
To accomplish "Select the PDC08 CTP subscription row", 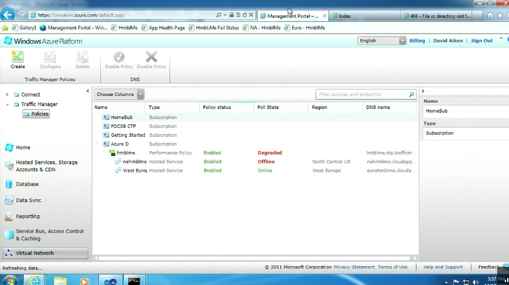I will point(255,127).
